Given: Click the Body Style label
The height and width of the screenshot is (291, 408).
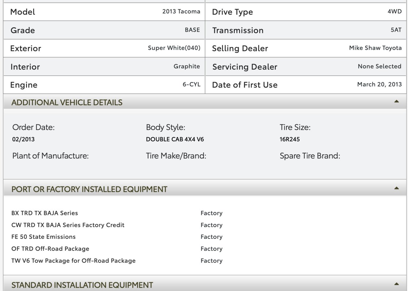Looking at the screenshot, I should pyautogui.click(x=166, y=128).
